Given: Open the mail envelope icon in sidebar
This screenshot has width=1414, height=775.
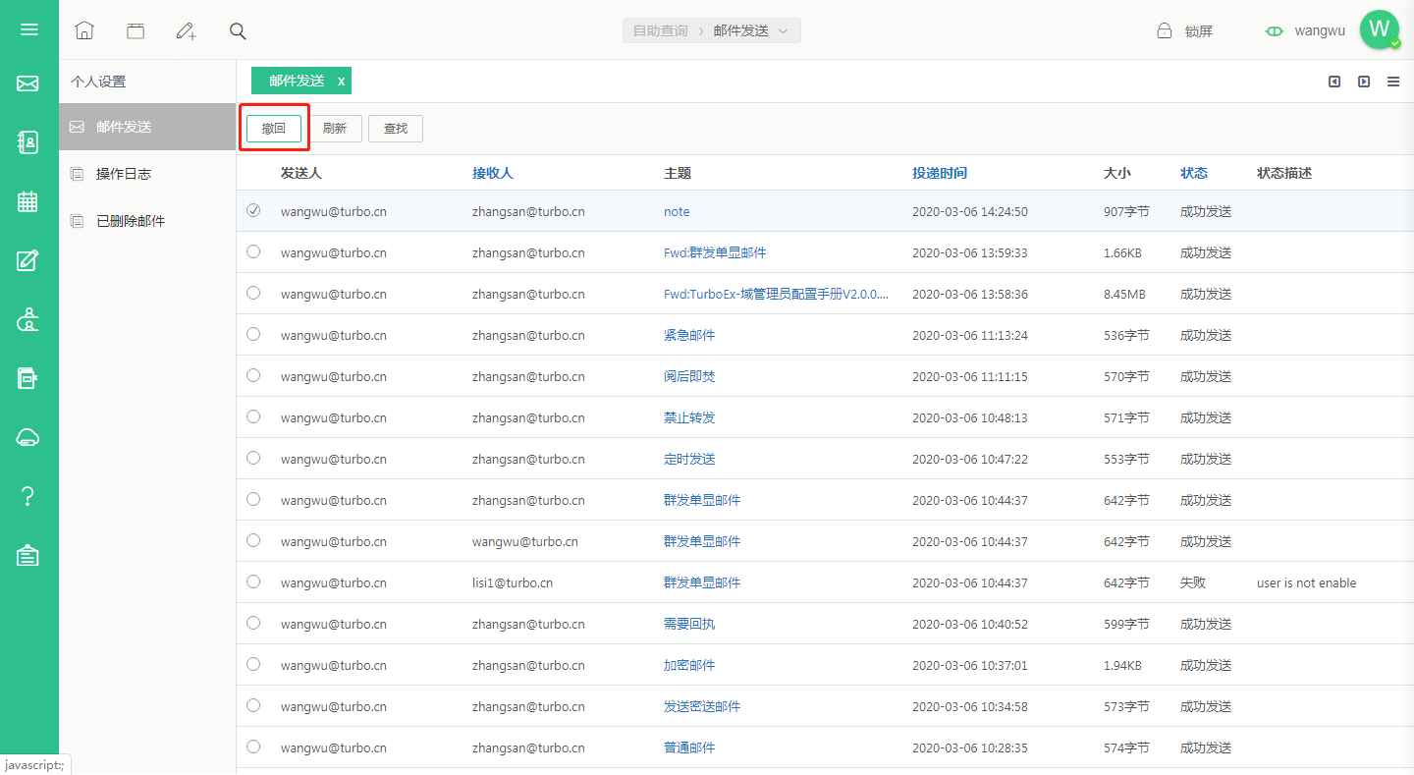Looking at the screenshot, I should [27, 84].
